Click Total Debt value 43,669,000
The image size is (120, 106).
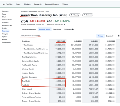tap(60, 81)
